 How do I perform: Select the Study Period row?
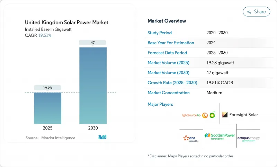[x=207, y=33]
